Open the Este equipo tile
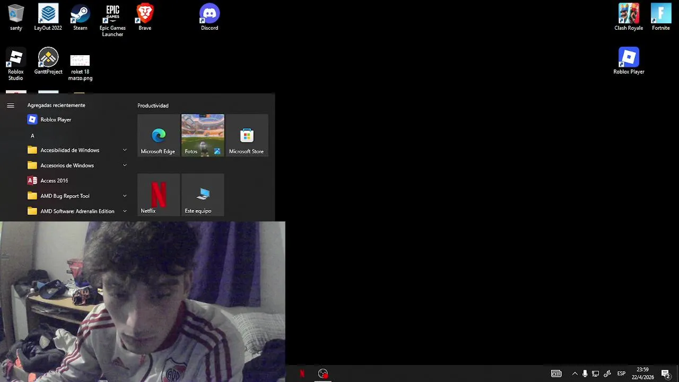 (x=203, y=195)
